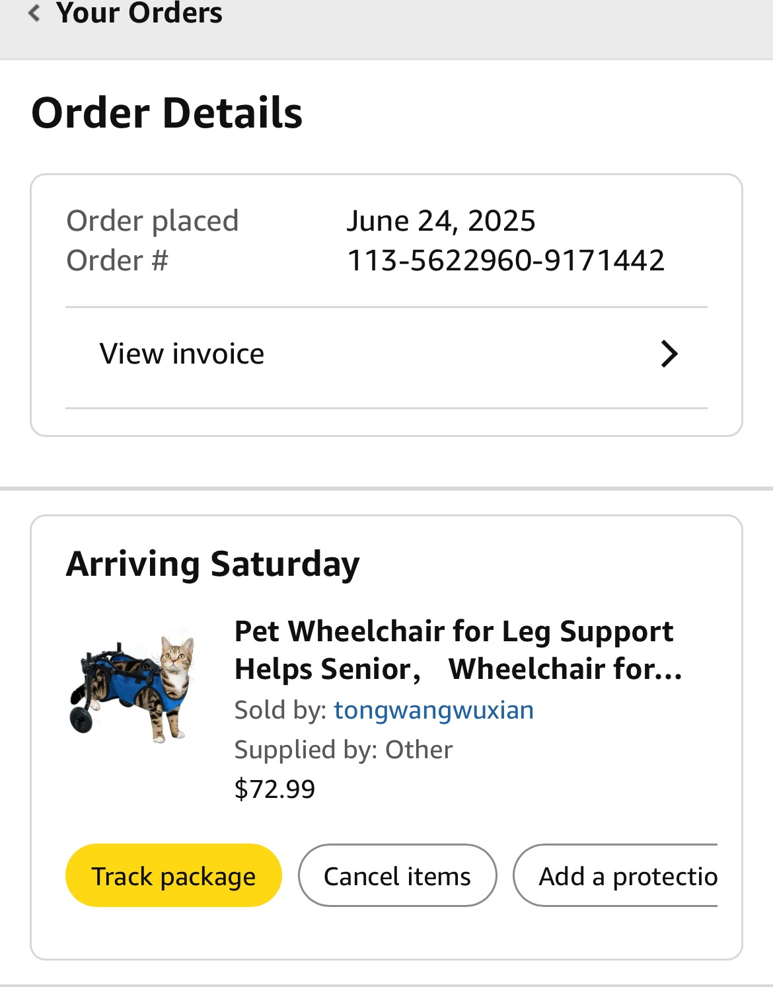
Task: Click the Order placed label
Action: (152, 221)
